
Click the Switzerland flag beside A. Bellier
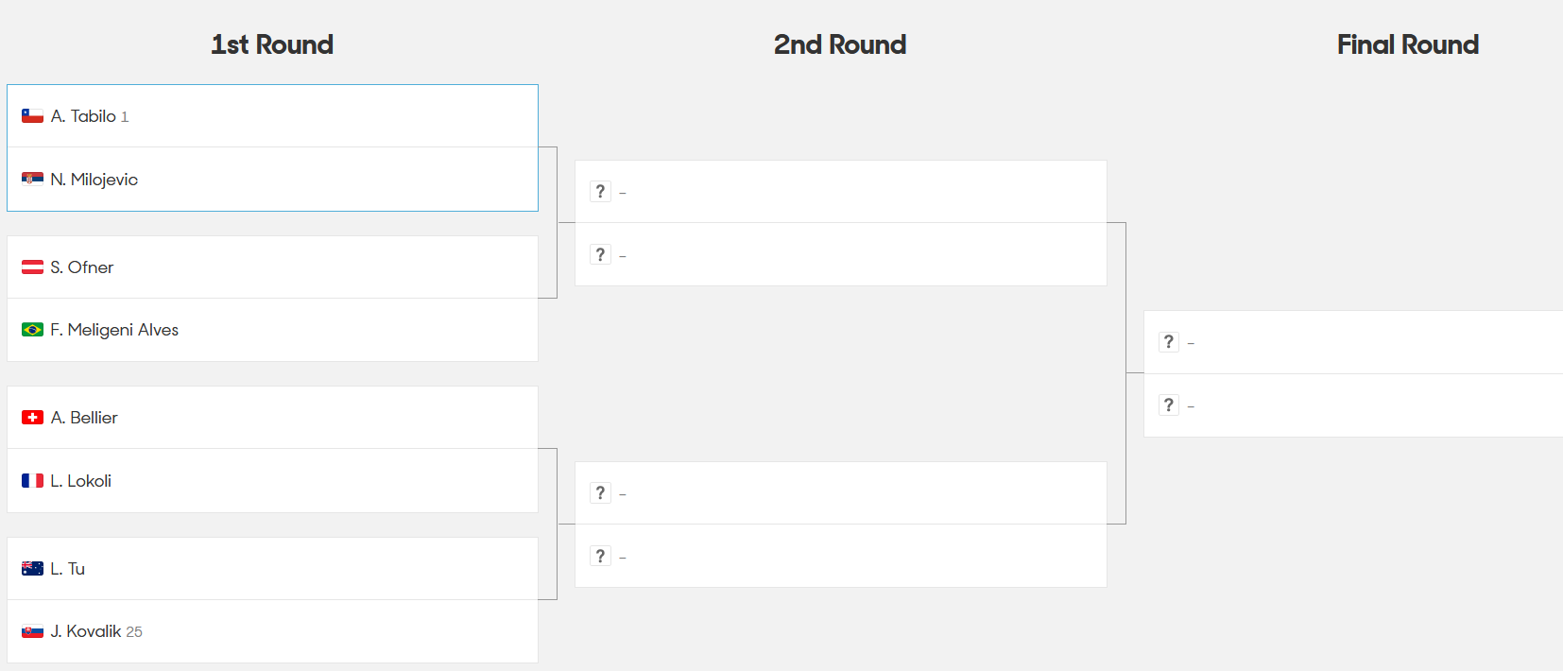[32, 418]
